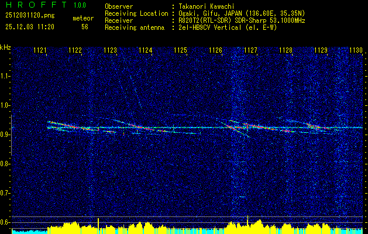Click the time marker 1122
This screenshot has width=368, height=234.
(x=75, y=50)
